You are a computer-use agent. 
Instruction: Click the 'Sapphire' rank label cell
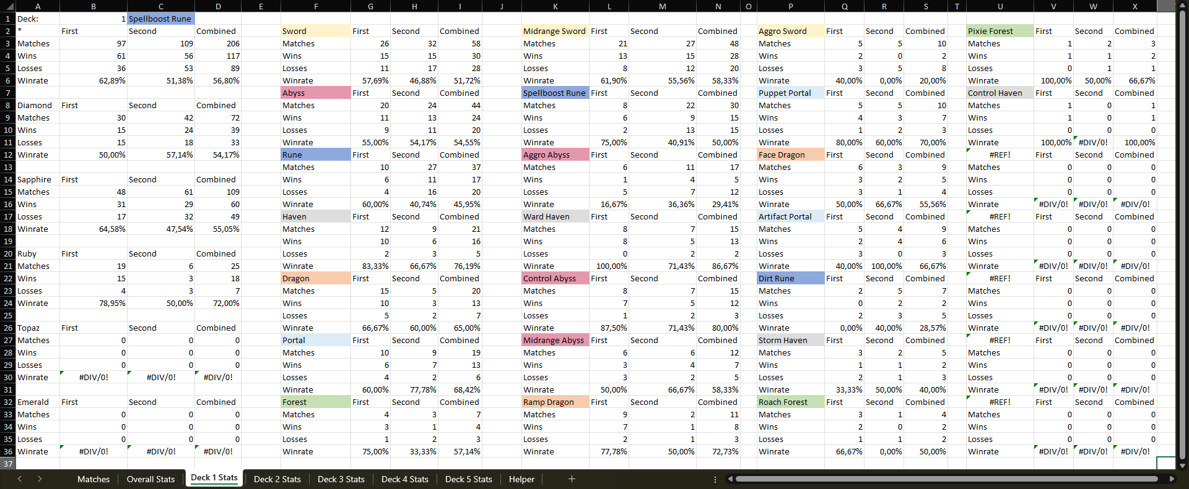click(37, 179)
